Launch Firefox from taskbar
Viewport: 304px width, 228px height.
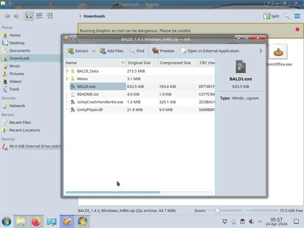point(36,221)
